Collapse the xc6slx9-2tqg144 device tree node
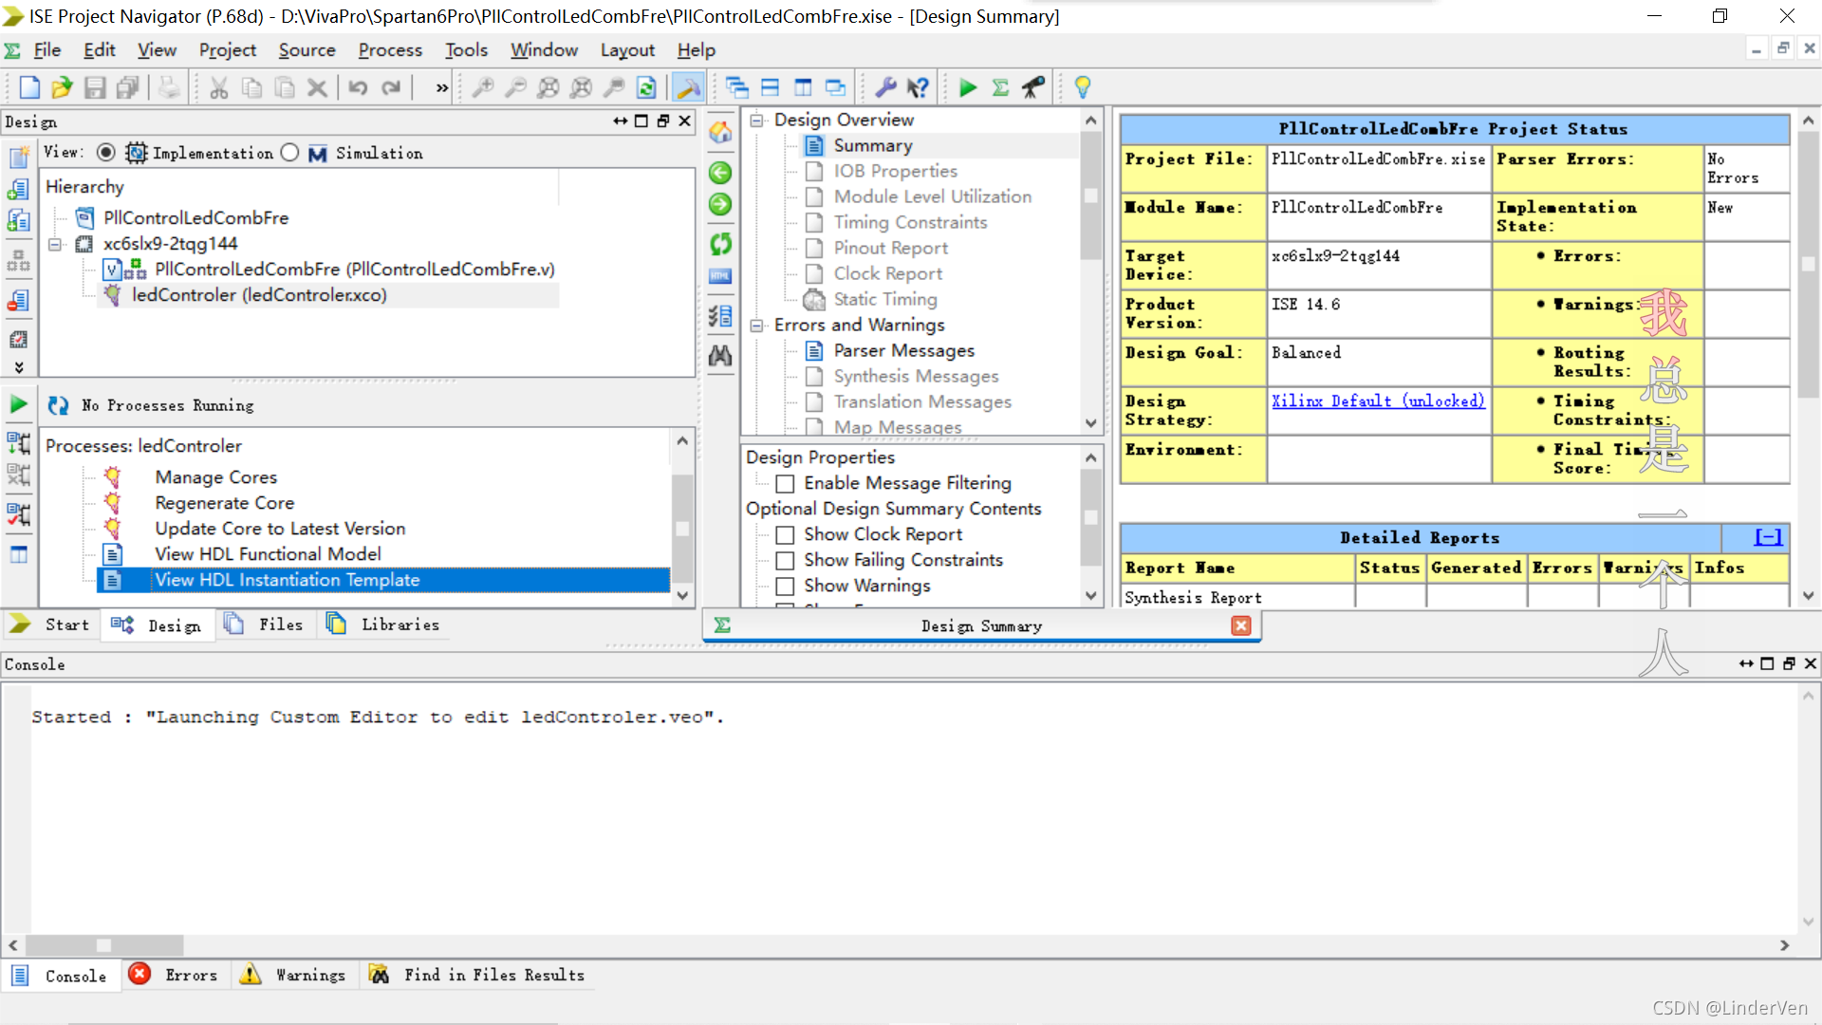Viewport: 1822px width, 1025px height. 55,244
